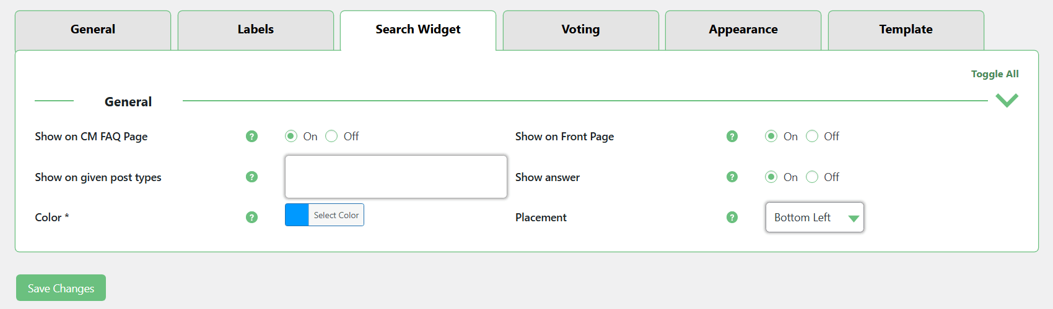
Task: Turn off Show on CM FAQ Page
Action: 332,137
